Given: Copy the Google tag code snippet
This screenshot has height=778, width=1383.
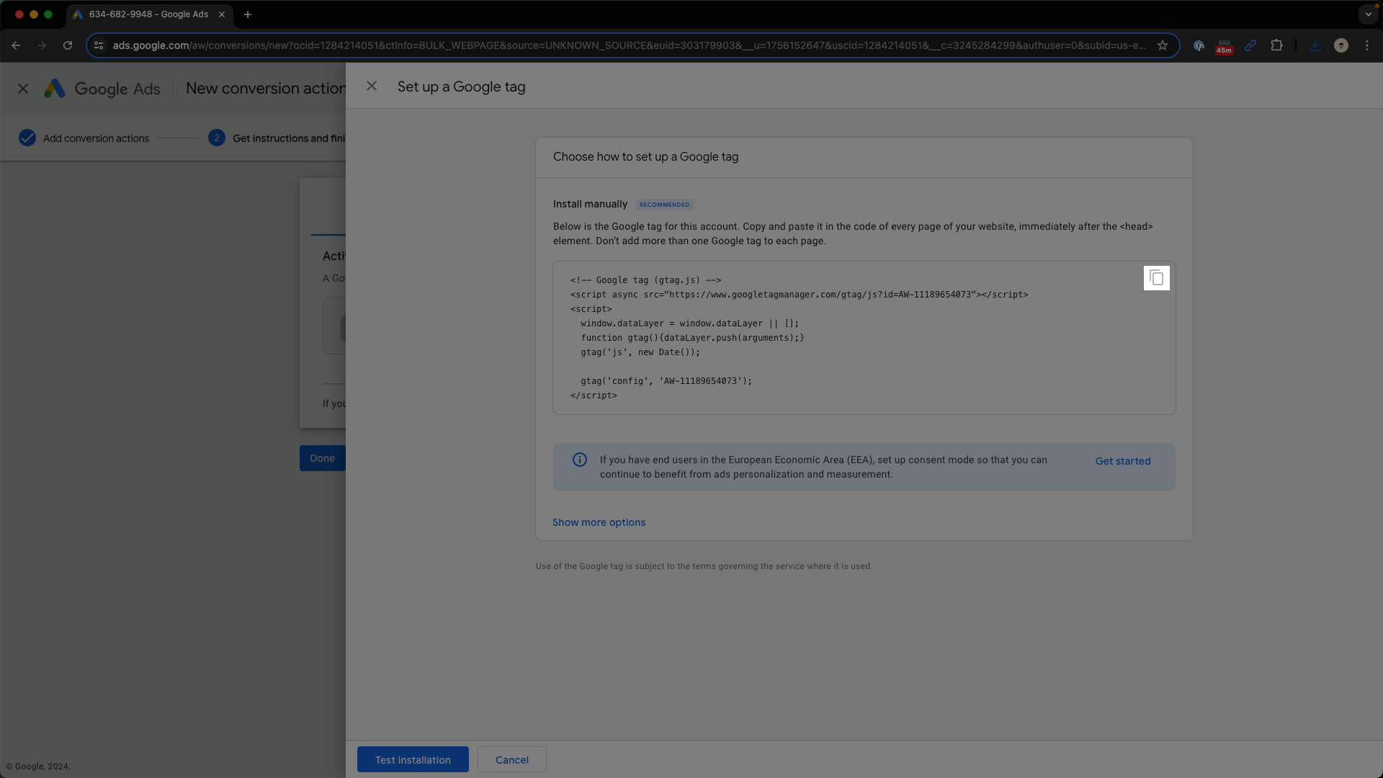Looking at the screenshot, I should [1156, 278].
